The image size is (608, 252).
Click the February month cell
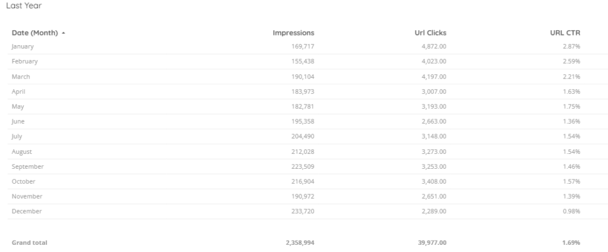point(25,61)
